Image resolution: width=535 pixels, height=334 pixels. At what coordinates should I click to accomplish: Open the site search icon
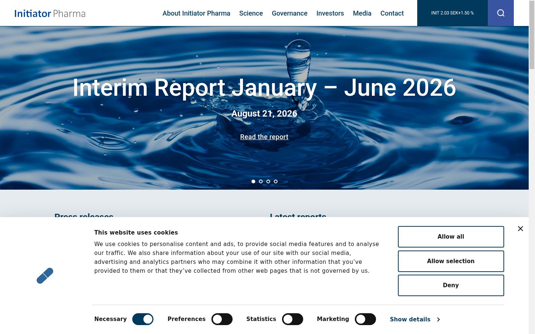pos(500,13)
